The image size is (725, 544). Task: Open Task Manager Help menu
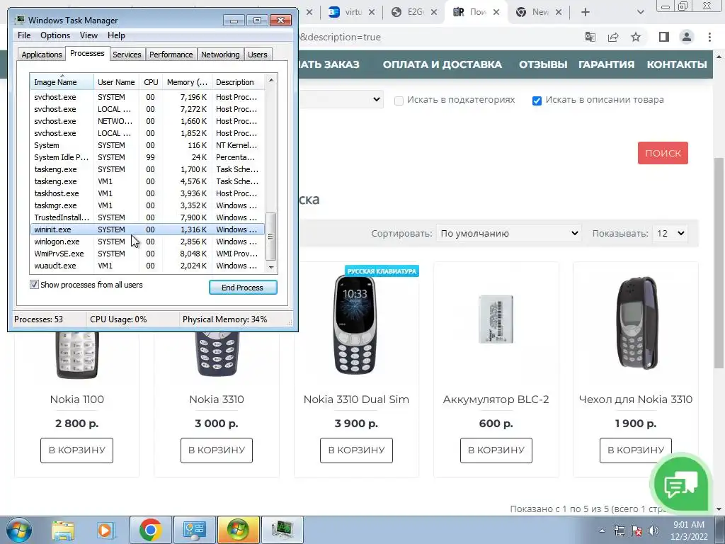coord(116,35)
